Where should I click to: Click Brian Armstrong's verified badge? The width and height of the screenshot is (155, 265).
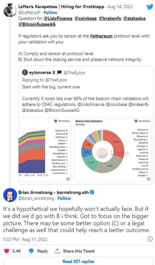coord(92,192)
